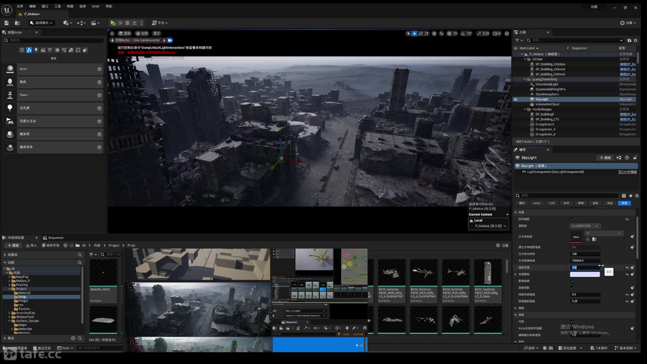Click the volumetric scattering intensity 0.25 field

[585, 301]
